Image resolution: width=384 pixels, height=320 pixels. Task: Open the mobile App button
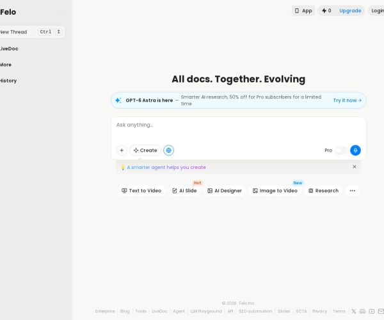(x=303, y=11)
